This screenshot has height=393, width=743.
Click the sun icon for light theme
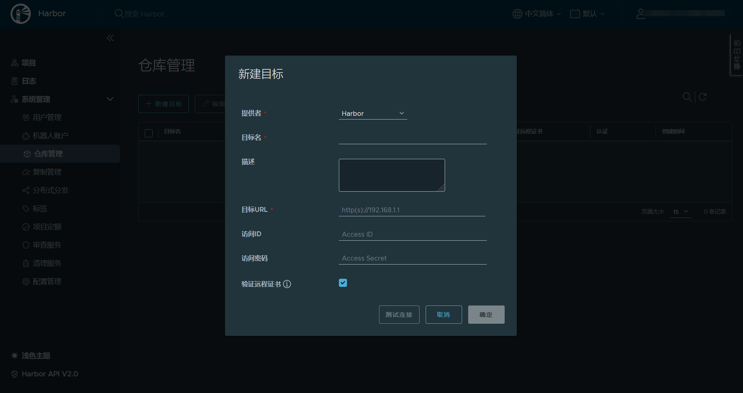click(15, 356)
